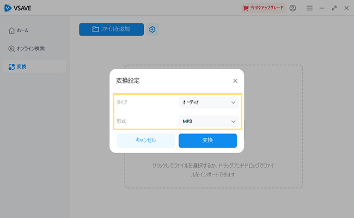Open オンライン検索 in the sidebar

[x=34, y=49]
